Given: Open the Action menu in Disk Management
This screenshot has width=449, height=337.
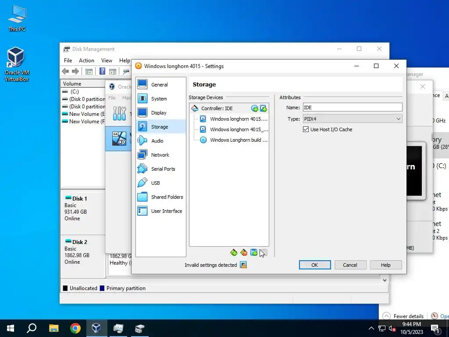Looking at the screenshot, I should tap(86, 61).
